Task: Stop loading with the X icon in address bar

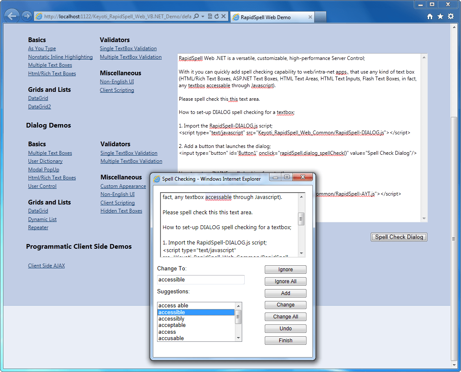Action: coord(223,17)
